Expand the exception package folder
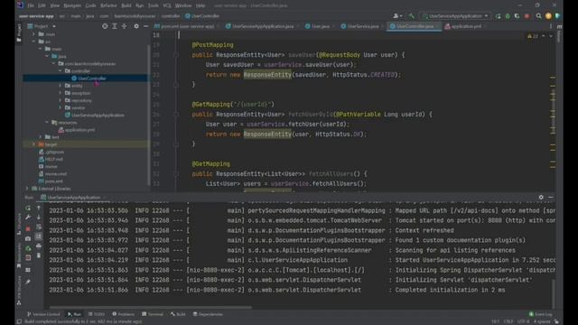578x325 pixels. (x=61, y=93)
